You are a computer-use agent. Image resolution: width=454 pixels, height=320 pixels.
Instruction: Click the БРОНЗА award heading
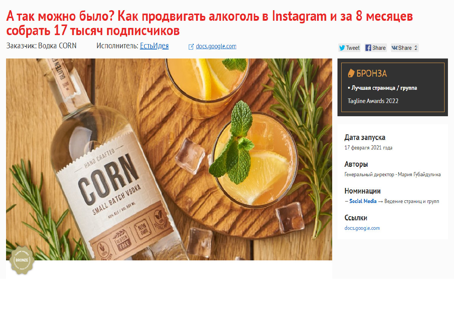[x=372, y=74]
